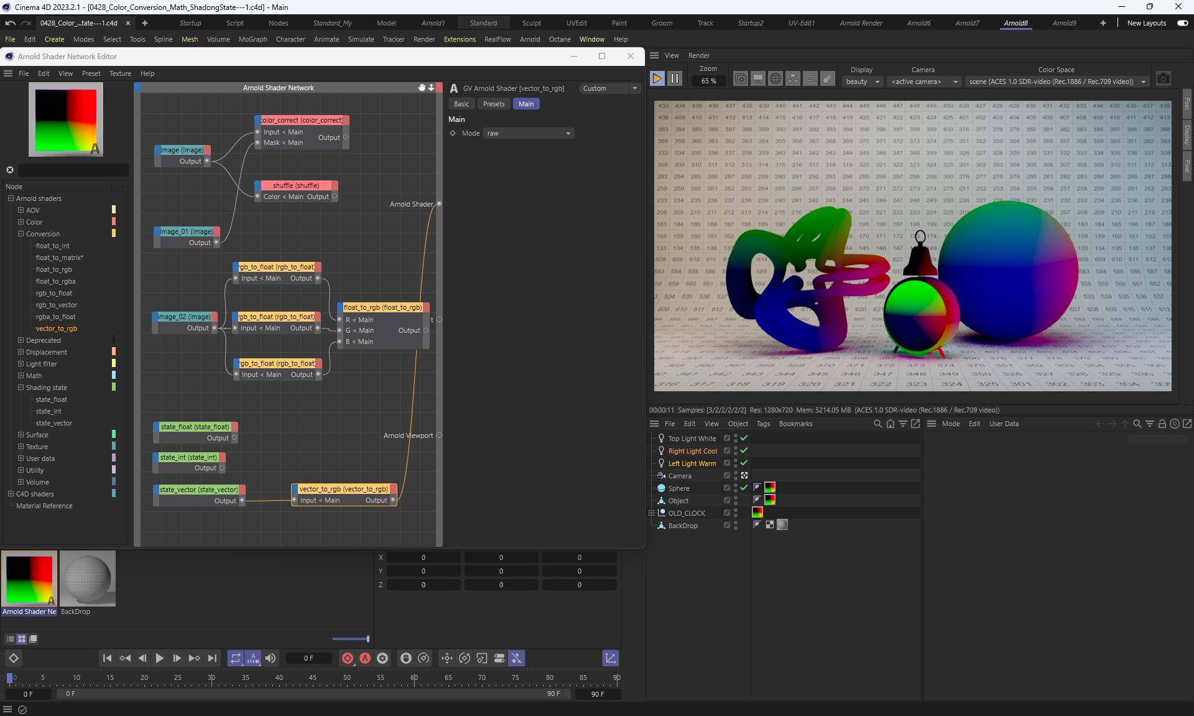Click the record active objects keyframe button
The height and width of the screenshot is (716, 1194).
[x=348, y=658]
